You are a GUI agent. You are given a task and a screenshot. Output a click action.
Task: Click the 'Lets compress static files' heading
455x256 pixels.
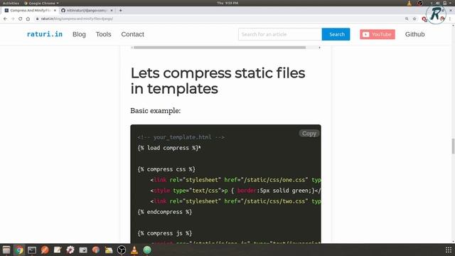pyautogui.click(x=218, y=80)
